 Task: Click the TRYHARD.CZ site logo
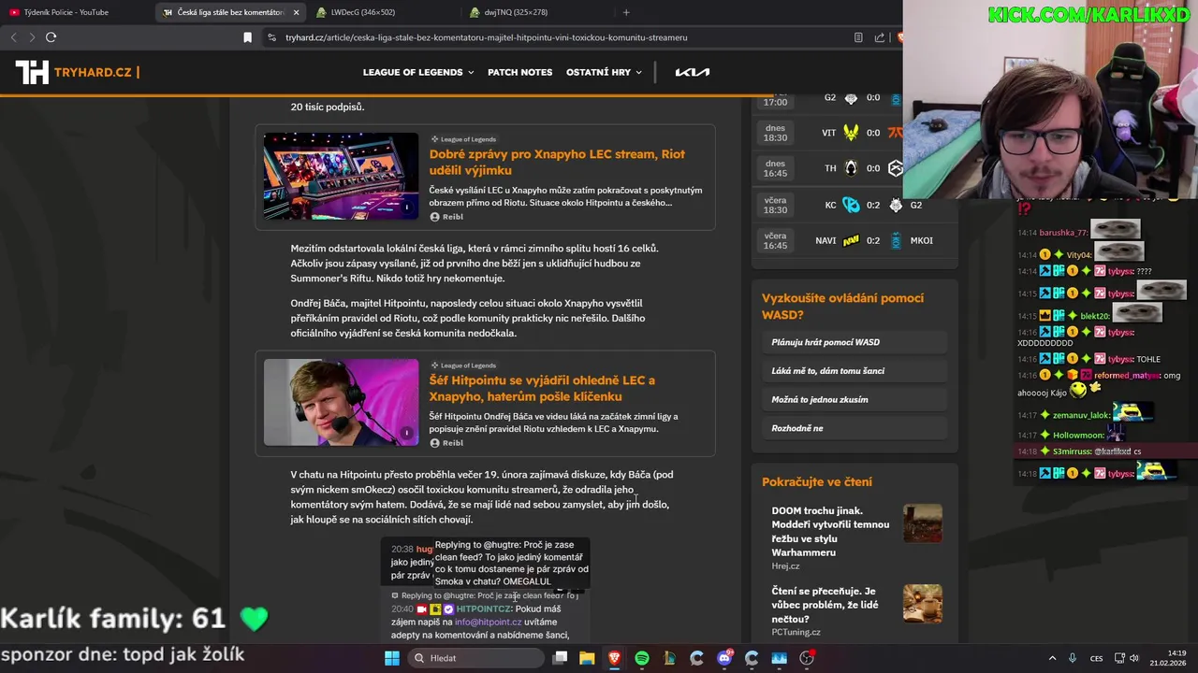coord(77,72)
